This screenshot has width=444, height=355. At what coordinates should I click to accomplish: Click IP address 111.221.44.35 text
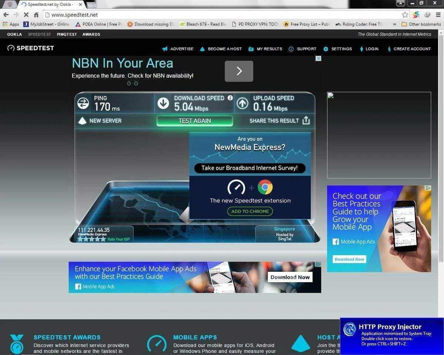(x=94, y=230)
